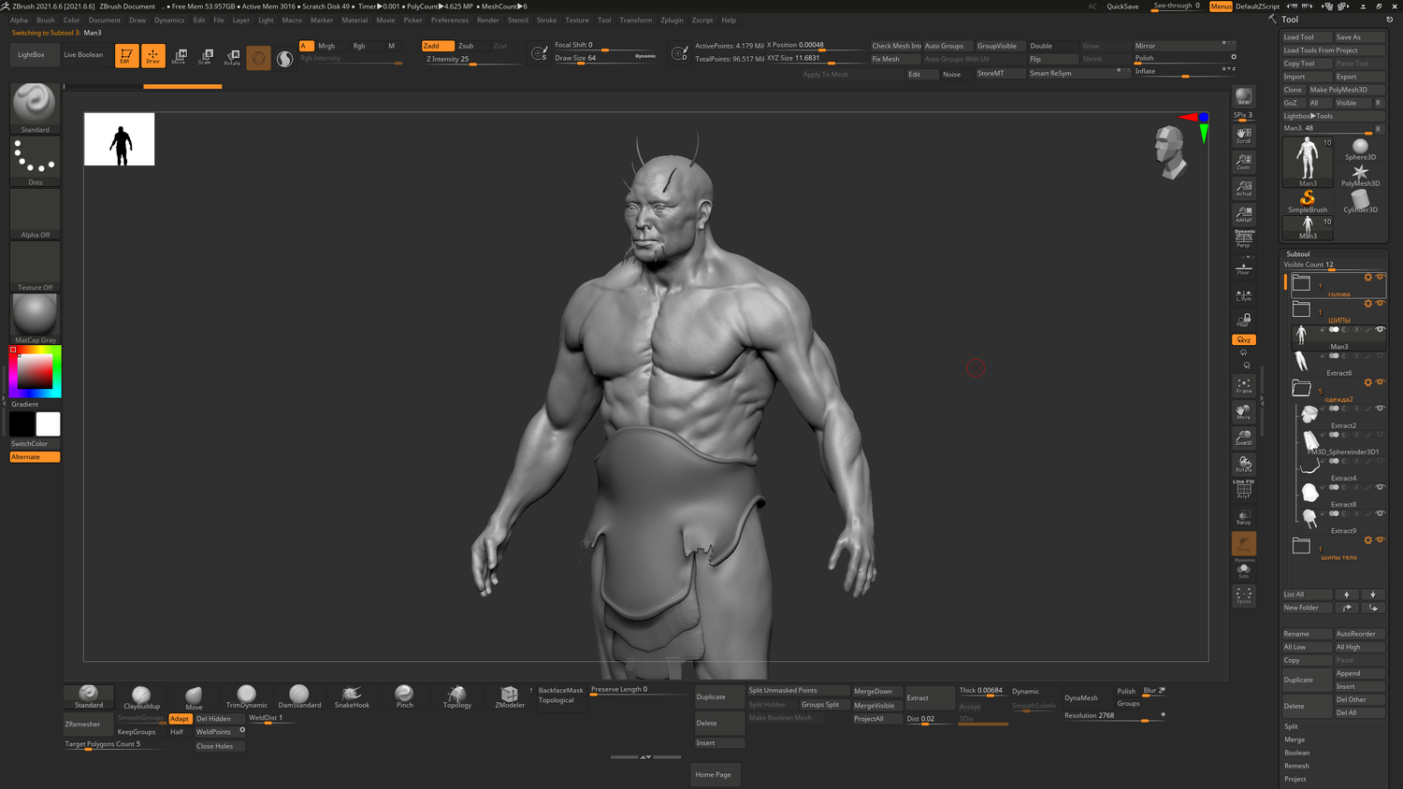Activate Draw mode button
Image resolution: width=1403 pixels, height=789 pixels.
tap(152, 56)
